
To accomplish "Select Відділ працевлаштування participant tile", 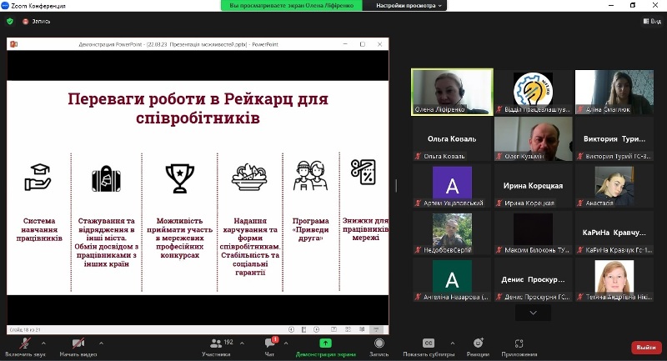I will click(533, 93).
